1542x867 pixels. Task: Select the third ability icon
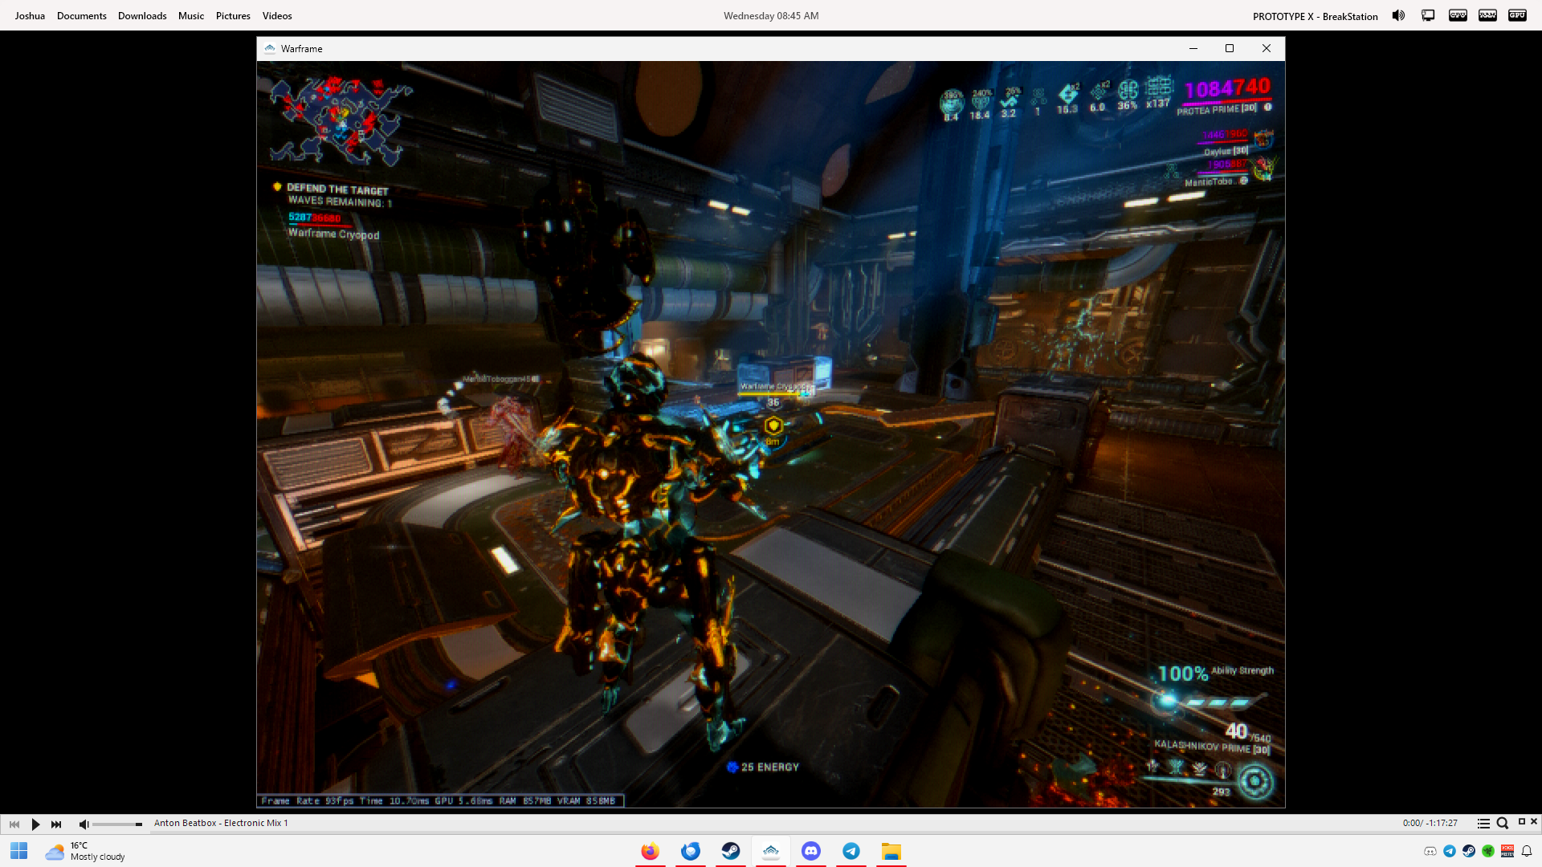pyautogui.click(x=1199, y=769)
